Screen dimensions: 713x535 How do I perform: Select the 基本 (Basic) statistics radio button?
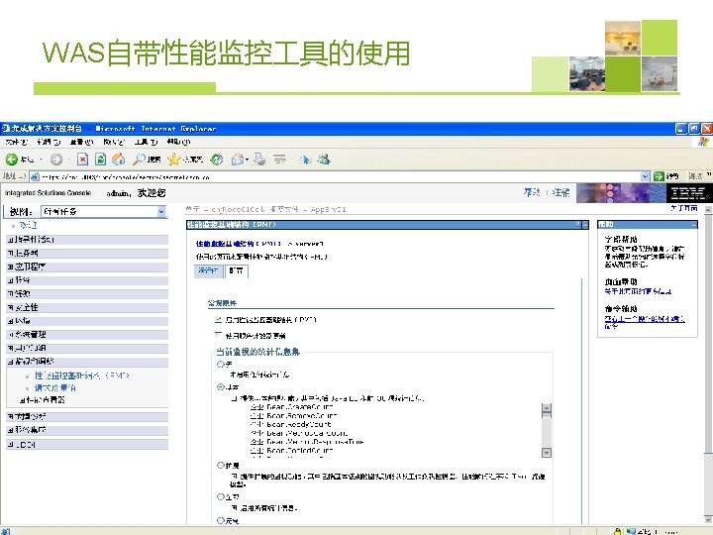(221, 386)
